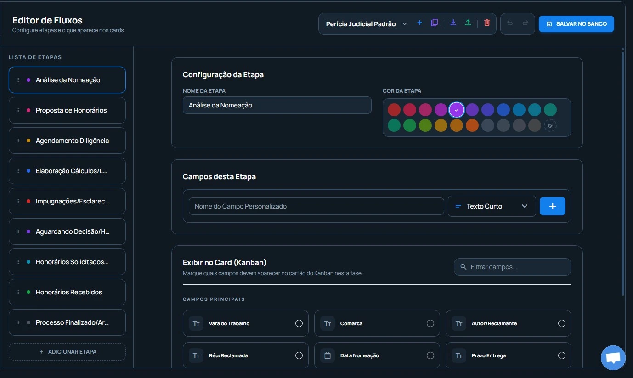Add custom field with the blue plus button
The image size is (633, 378).
coord(553,206)
